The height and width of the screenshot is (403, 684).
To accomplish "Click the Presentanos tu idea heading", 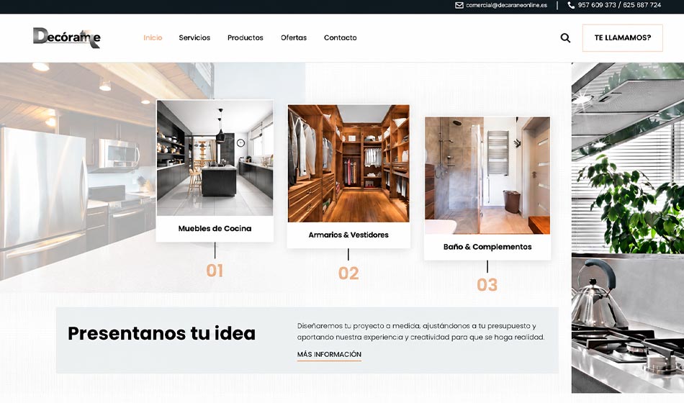I will tap(161, 334).
